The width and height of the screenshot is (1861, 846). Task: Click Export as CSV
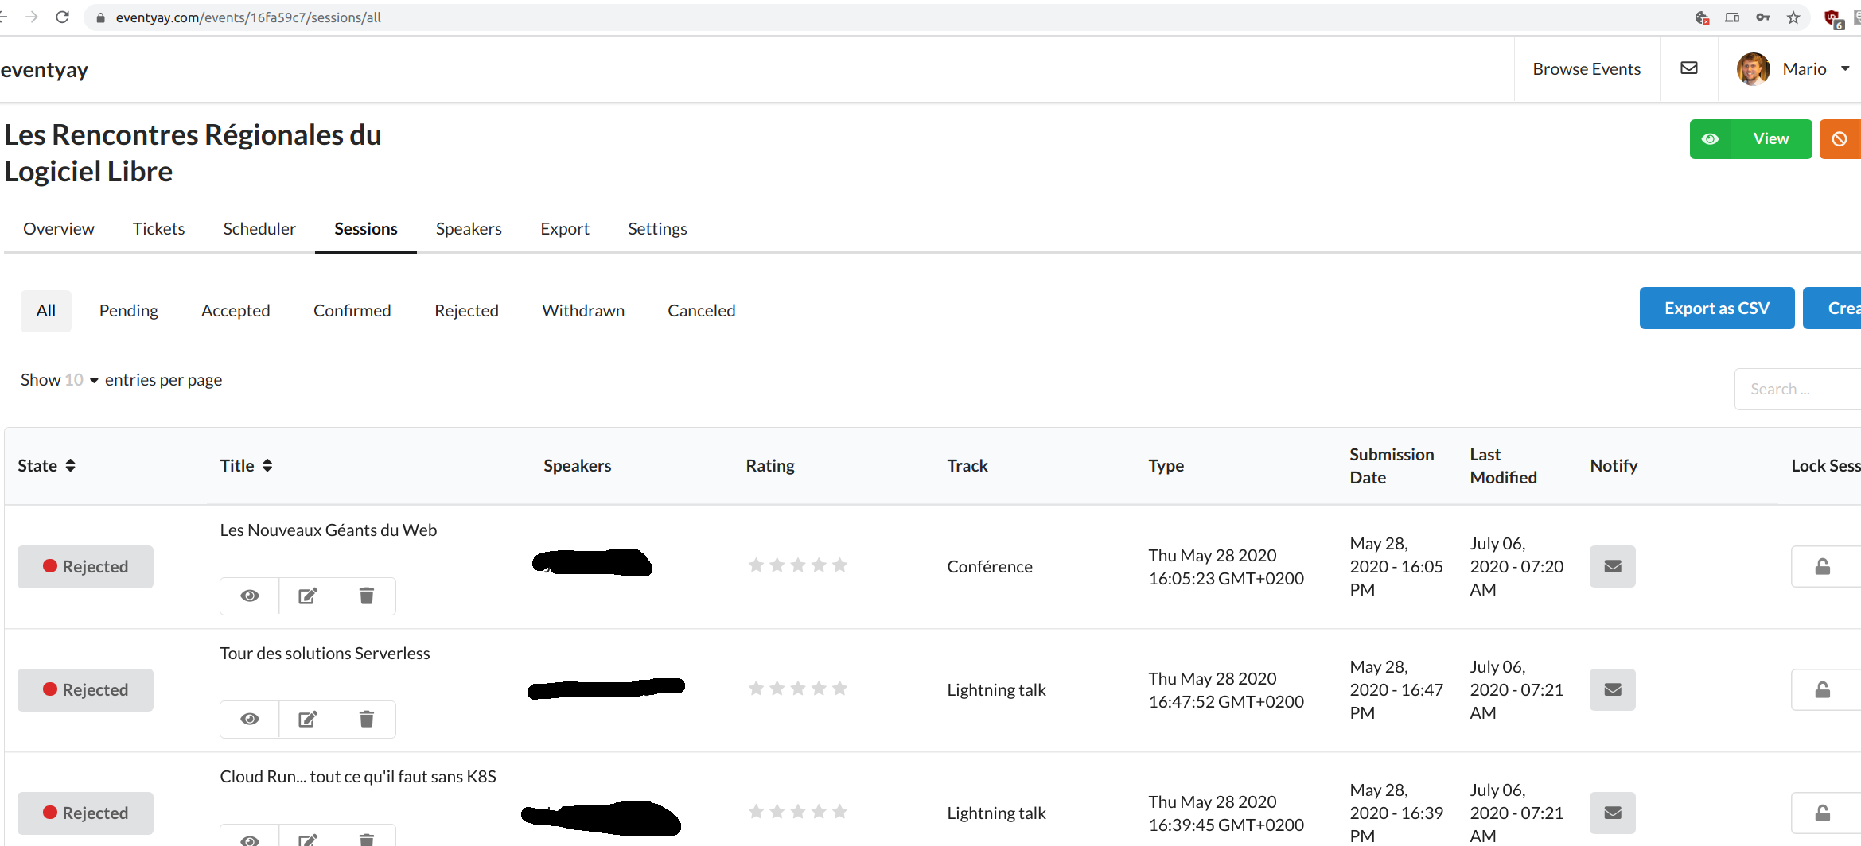click(x=1717, y=309)
